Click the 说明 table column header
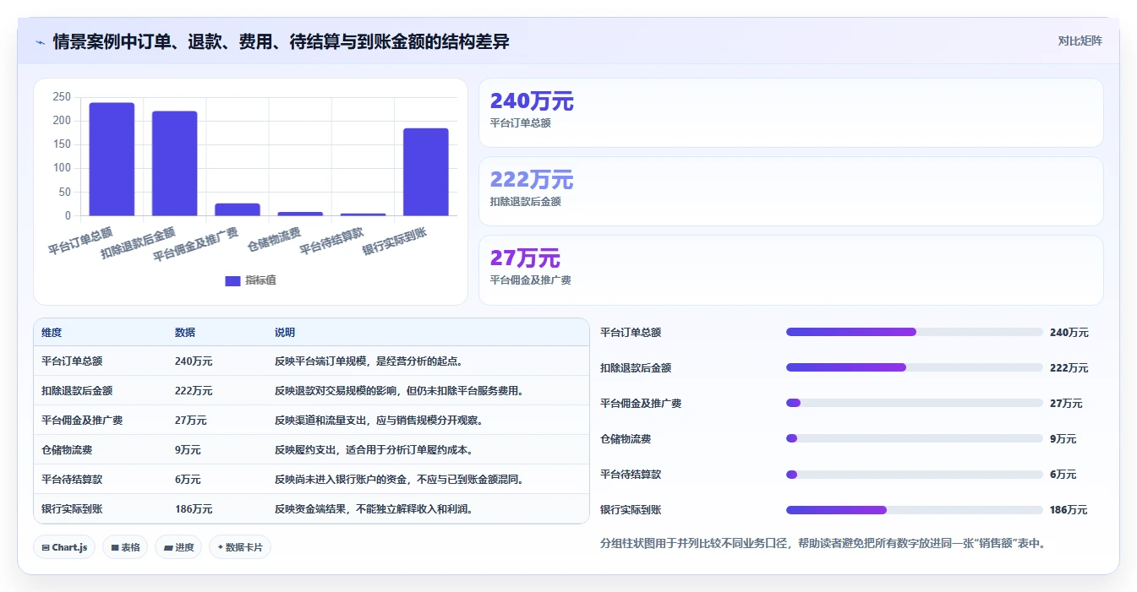The width and height of the screenshot is (1137, 592). pos(285,333)
